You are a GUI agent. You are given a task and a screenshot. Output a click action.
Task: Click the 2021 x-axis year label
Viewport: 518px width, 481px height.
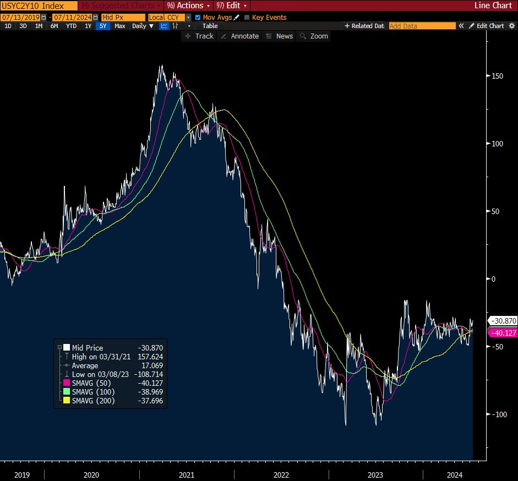click(186, 475)
